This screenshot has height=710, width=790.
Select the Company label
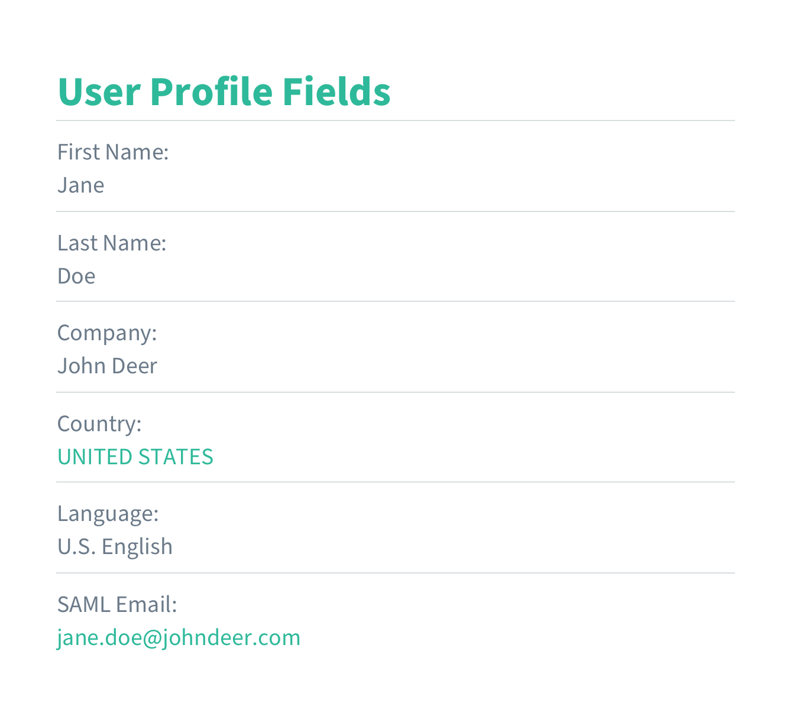tap(107, 333)
